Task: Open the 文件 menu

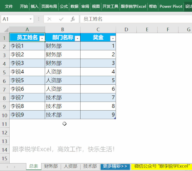Action: 9,6
